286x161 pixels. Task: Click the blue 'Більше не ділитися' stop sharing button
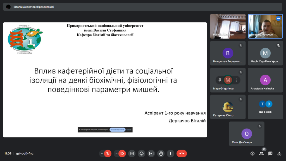pos(117,130)
